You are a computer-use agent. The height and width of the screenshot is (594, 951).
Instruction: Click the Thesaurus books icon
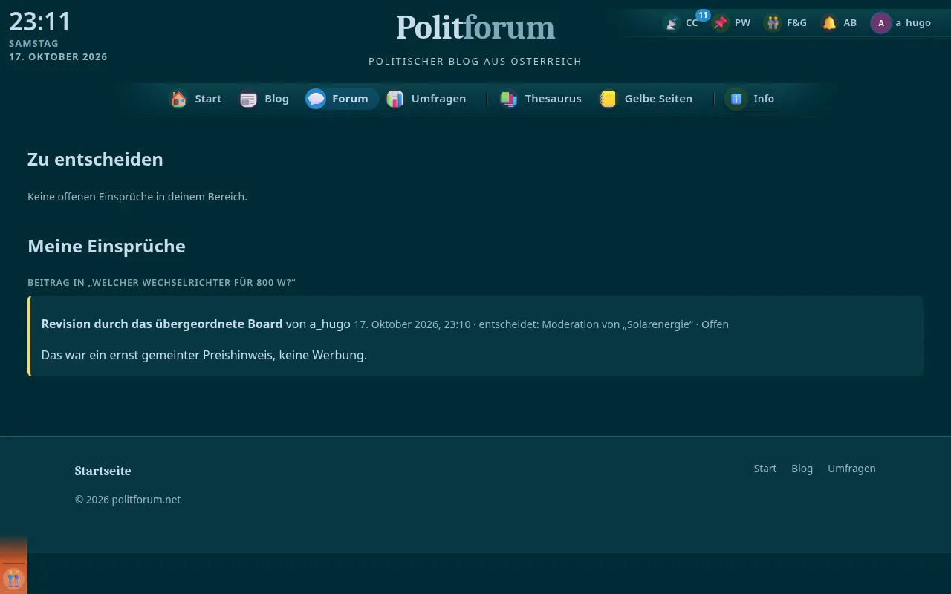[x=509, y=99]
